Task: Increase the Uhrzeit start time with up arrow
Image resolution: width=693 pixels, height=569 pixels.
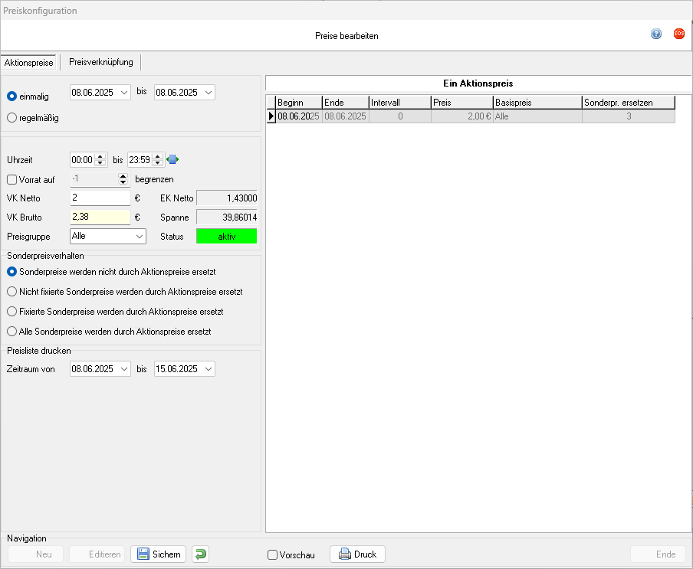Action: point(100,156)
